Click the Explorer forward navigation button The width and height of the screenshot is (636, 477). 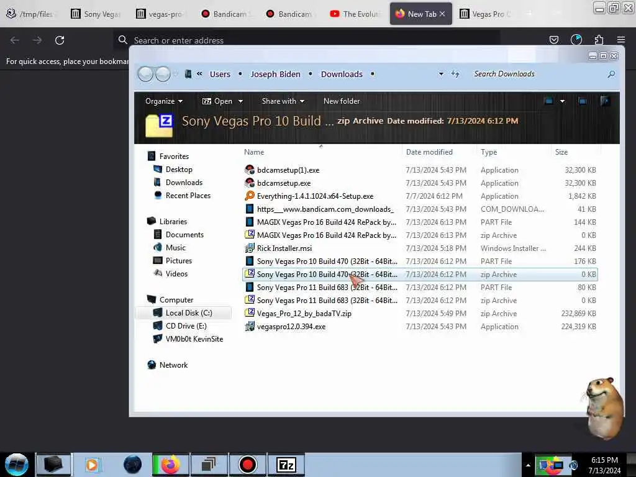click(x=163, y=74)
